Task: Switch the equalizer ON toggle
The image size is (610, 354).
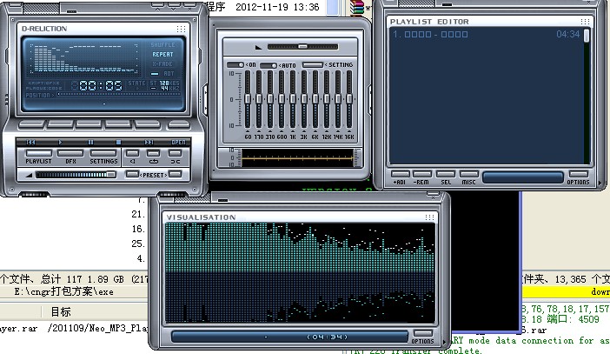Action: click(236, 65)
